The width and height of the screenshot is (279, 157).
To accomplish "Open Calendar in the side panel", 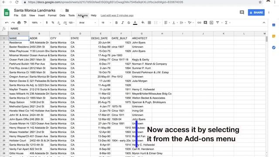I will 274,25.
